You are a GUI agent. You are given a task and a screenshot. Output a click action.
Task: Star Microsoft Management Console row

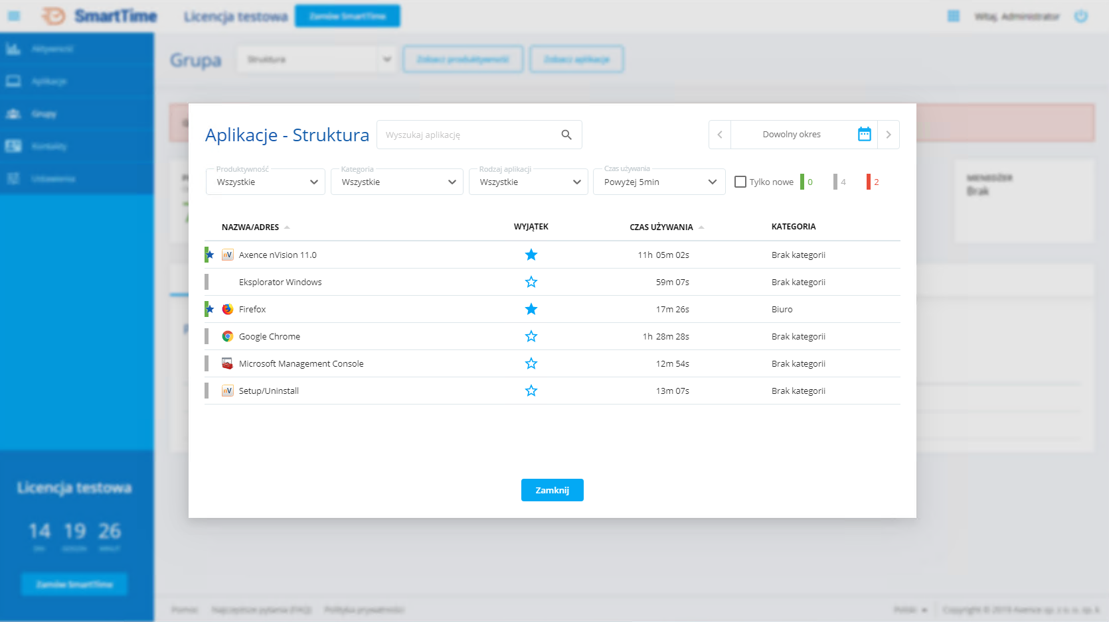[531, 363]
